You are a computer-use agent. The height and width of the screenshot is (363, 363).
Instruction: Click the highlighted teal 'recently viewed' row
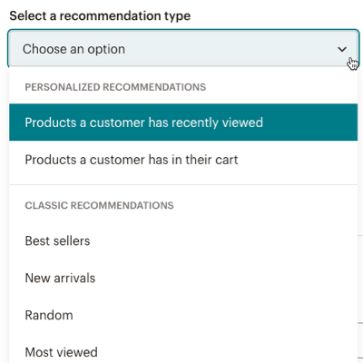tap(183, 123)
